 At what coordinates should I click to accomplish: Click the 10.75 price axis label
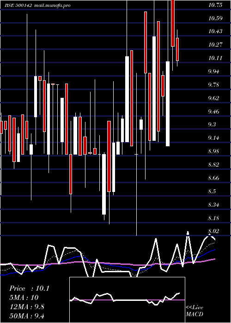click(215, 5)
